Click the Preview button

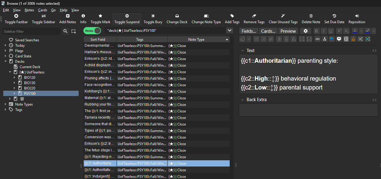coord(288,31)
